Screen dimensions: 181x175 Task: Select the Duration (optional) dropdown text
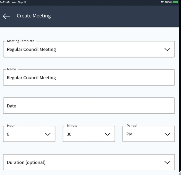point(26,162)
